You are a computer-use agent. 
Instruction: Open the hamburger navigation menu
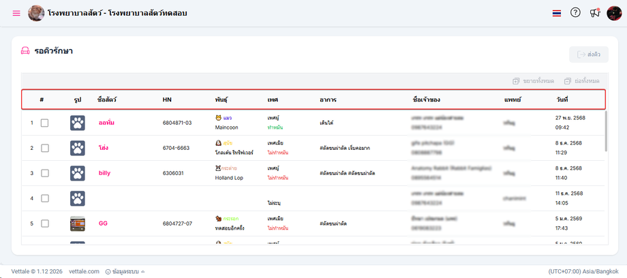point(16,13)
